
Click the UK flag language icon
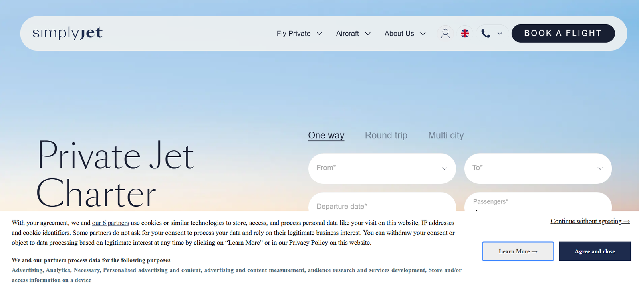point(465,34)
